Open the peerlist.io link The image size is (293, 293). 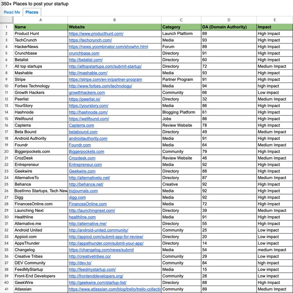pyautogui.click(x=84, y=99)
